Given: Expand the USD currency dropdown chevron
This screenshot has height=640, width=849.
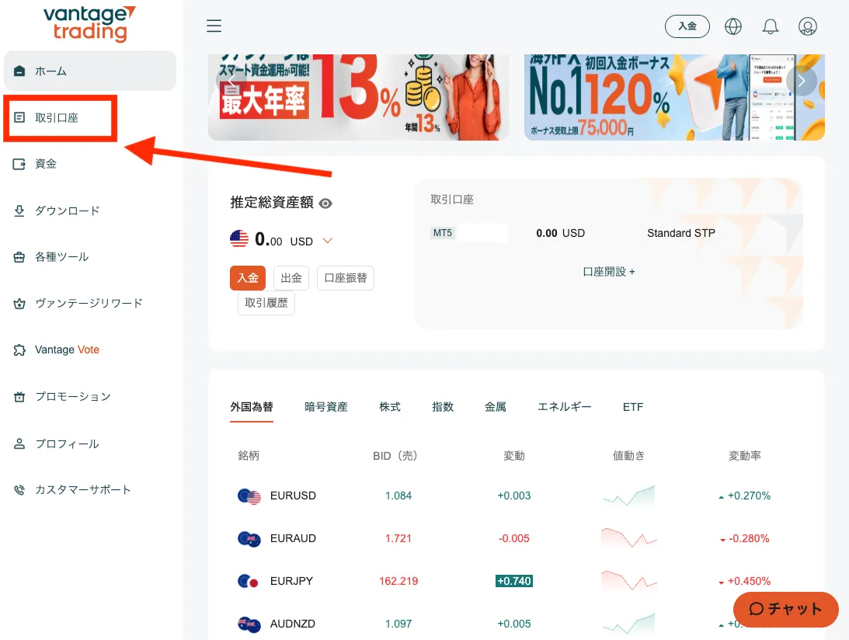Looking at the screenshot, I should pos(328,241).
